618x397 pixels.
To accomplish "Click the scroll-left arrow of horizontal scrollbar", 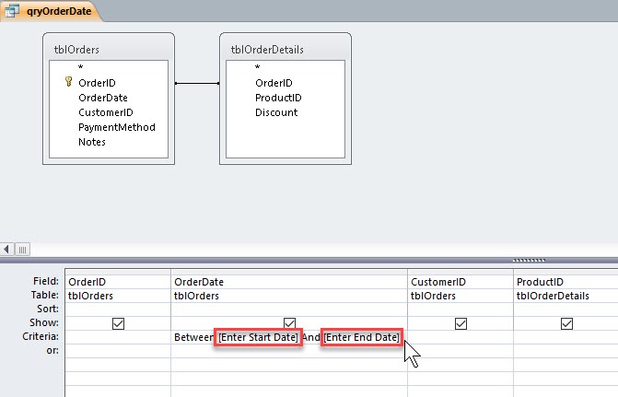I will [6, 249].
